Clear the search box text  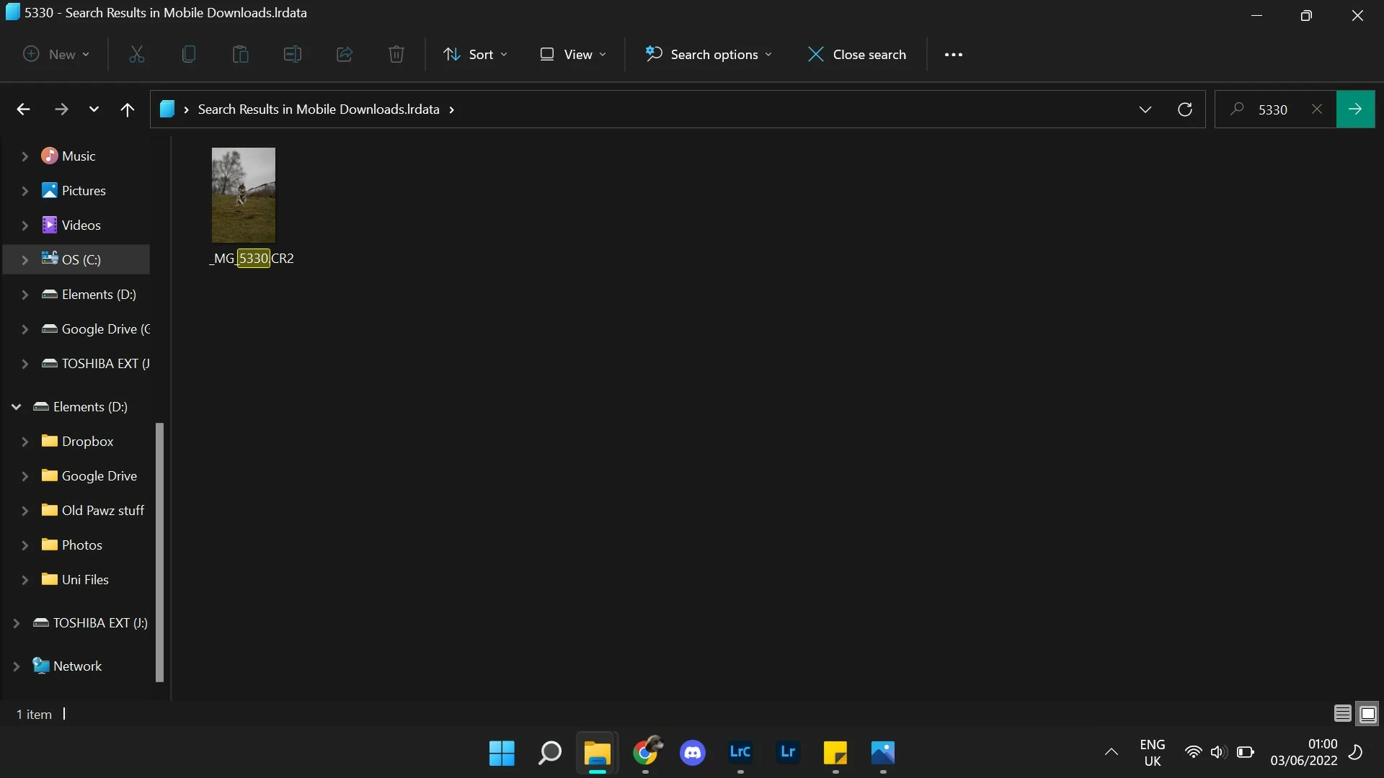point(1316,109)
